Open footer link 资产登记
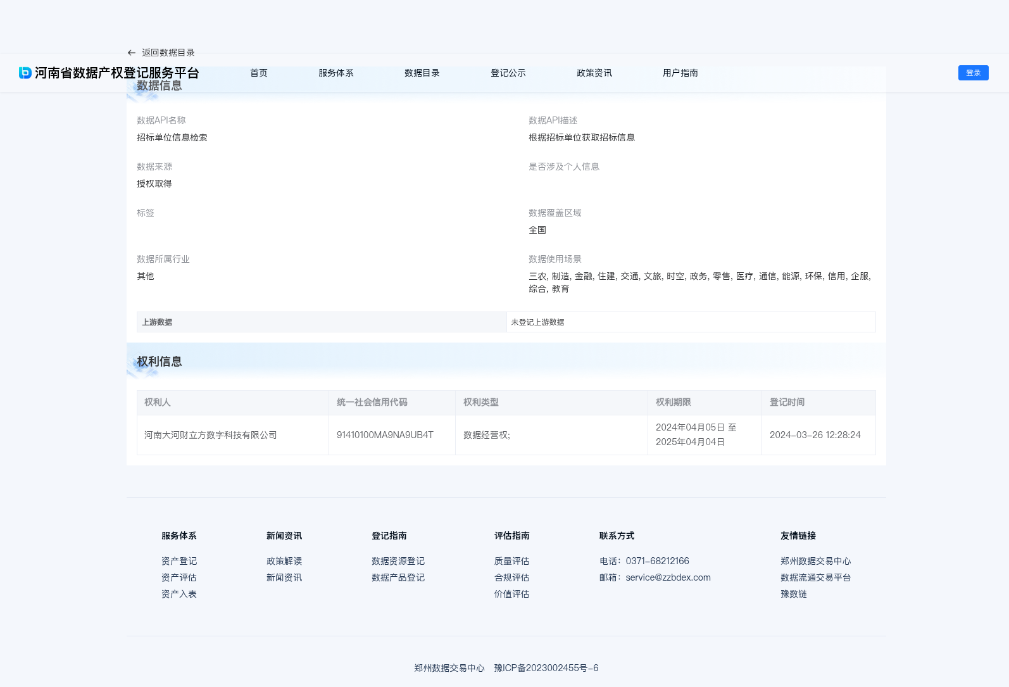The width and height of the screenshot is (1009, 687). 179,561
